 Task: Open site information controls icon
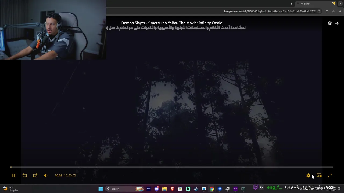click(319, 11)
